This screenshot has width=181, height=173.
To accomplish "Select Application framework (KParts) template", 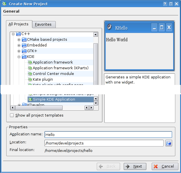I will tap(60, 68).
